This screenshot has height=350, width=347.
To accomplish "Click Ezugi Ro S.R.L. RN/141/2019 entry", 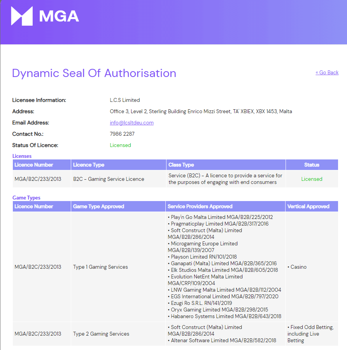I will [200, 303].
